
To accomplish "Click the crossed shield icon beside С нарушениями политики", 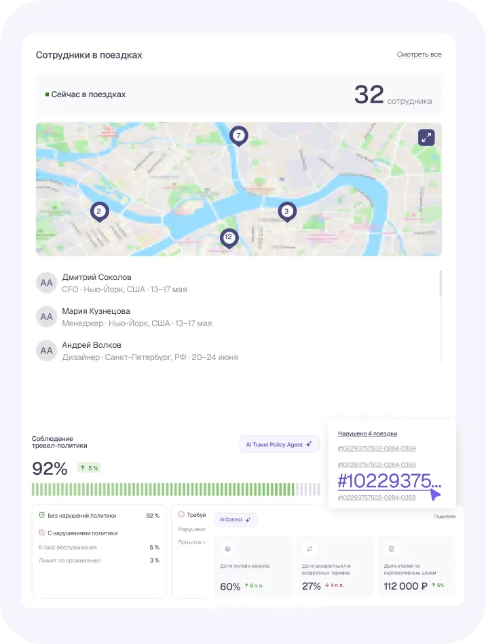I will coord(41,533).
